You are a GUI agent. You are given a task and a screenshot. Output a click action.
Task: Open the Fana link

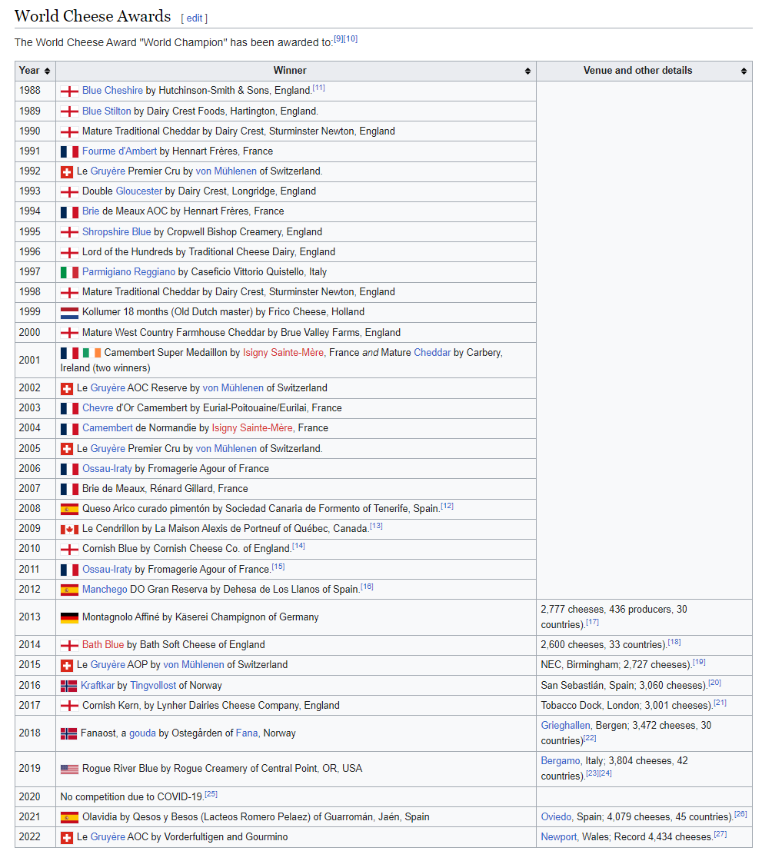[247, 733]
